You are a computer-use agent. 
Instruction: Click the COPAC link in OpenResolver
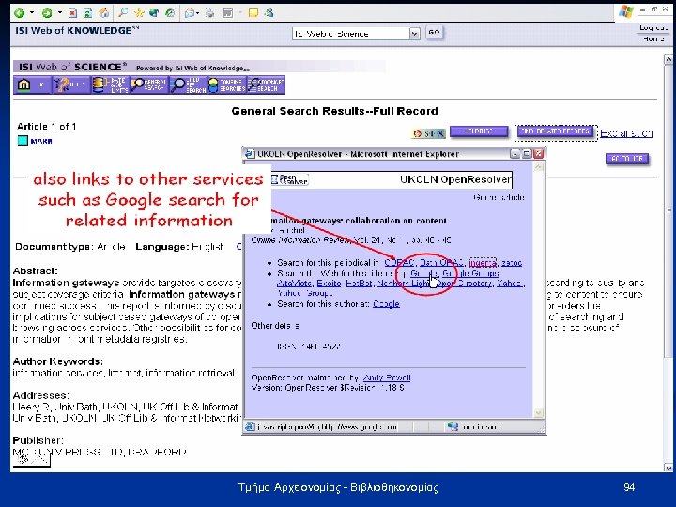pyautogui.click(x=399, y=262)
